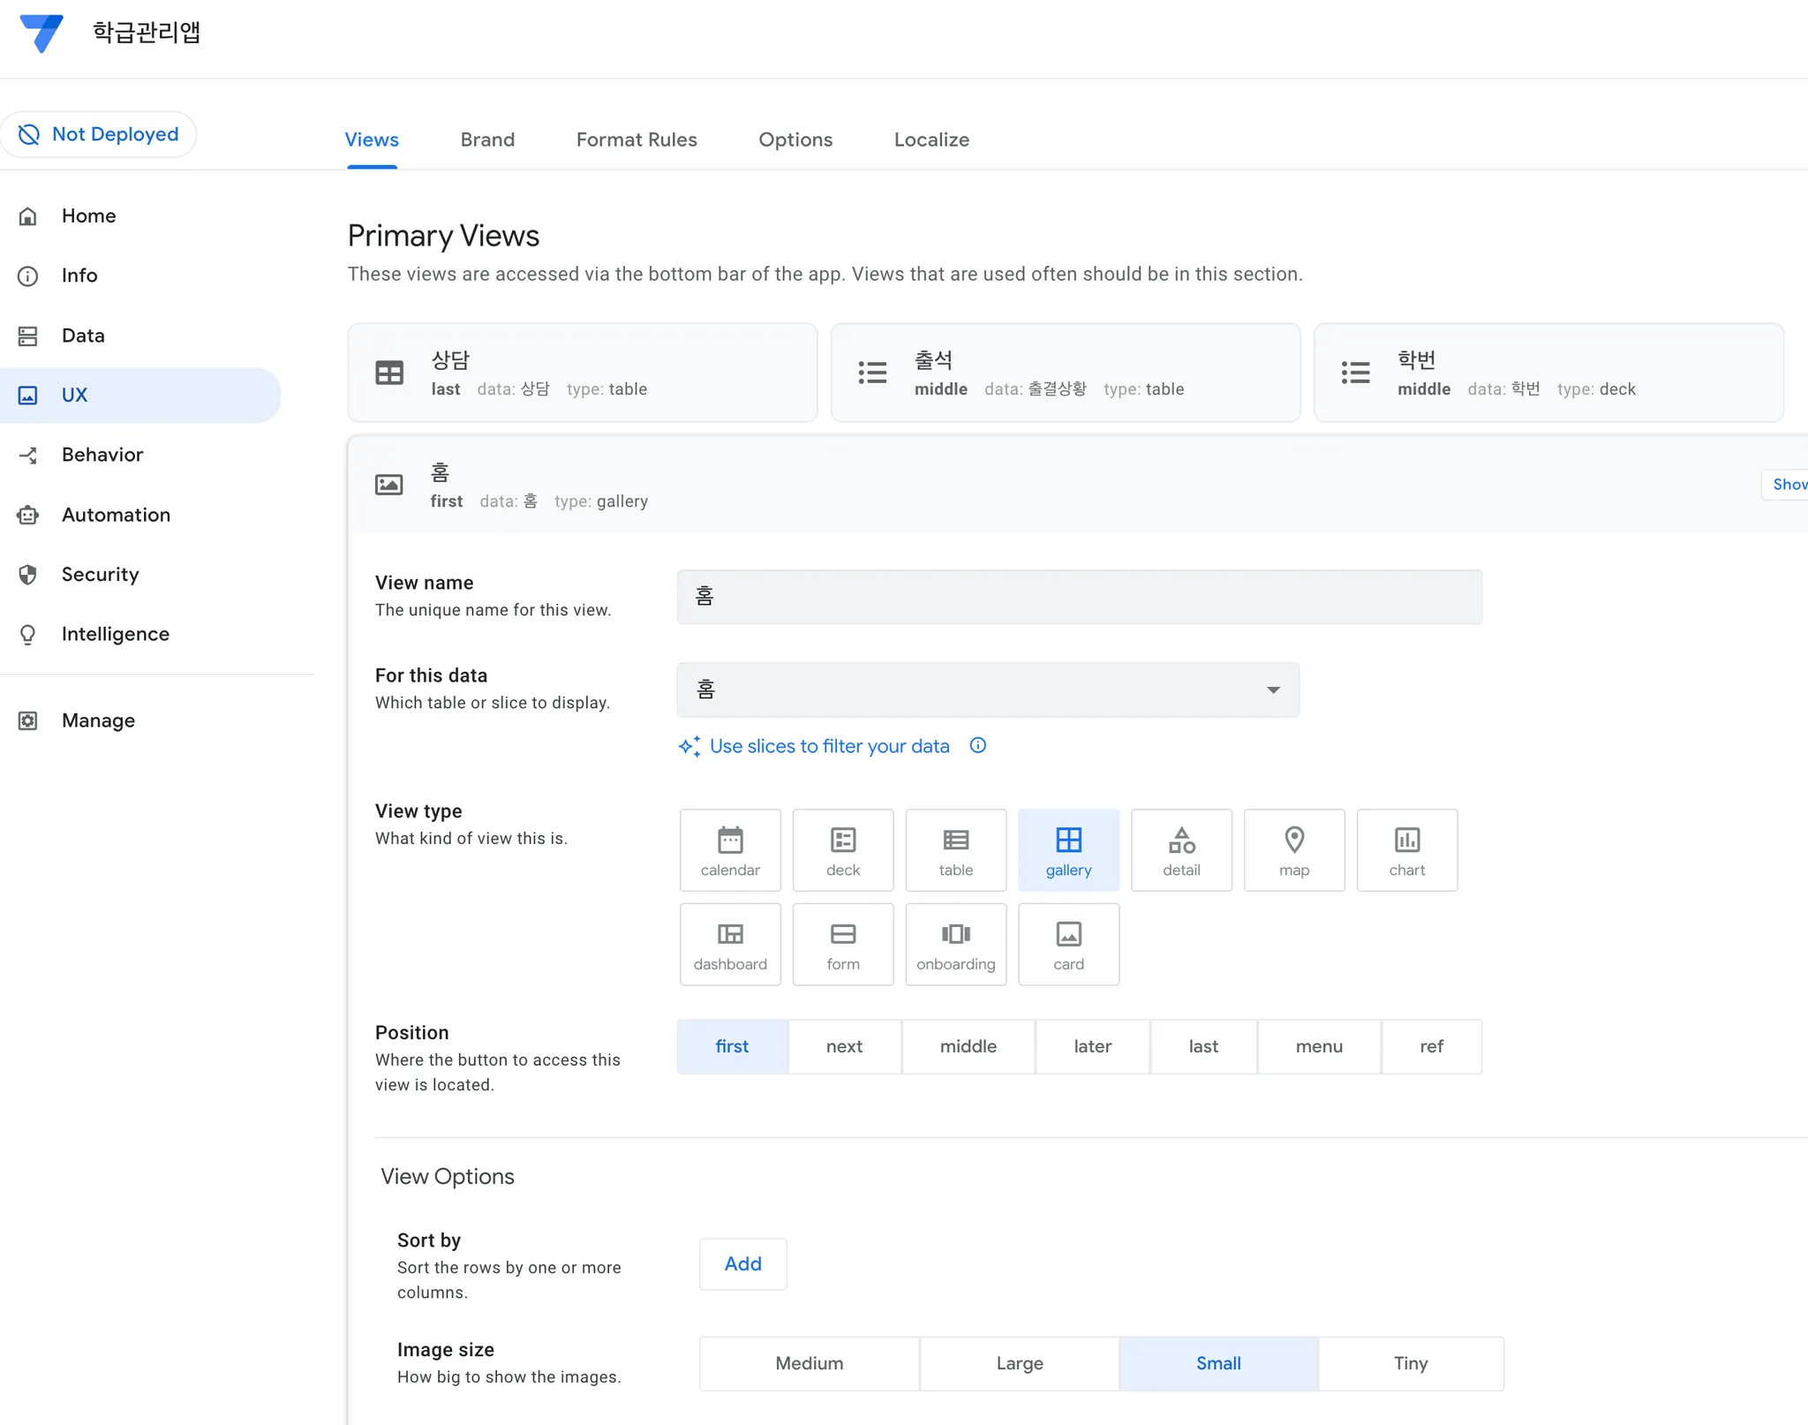The height and width of the screenshot is (1425, 1808).
Task: Open the Brand tab
Action: click(x=486, y=139)
